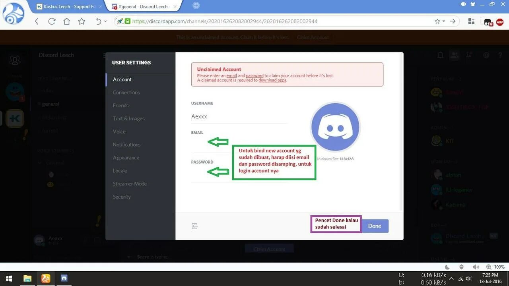Show hidden system tray icons
This screenshot has height=286, width=509.
point(452,279)
